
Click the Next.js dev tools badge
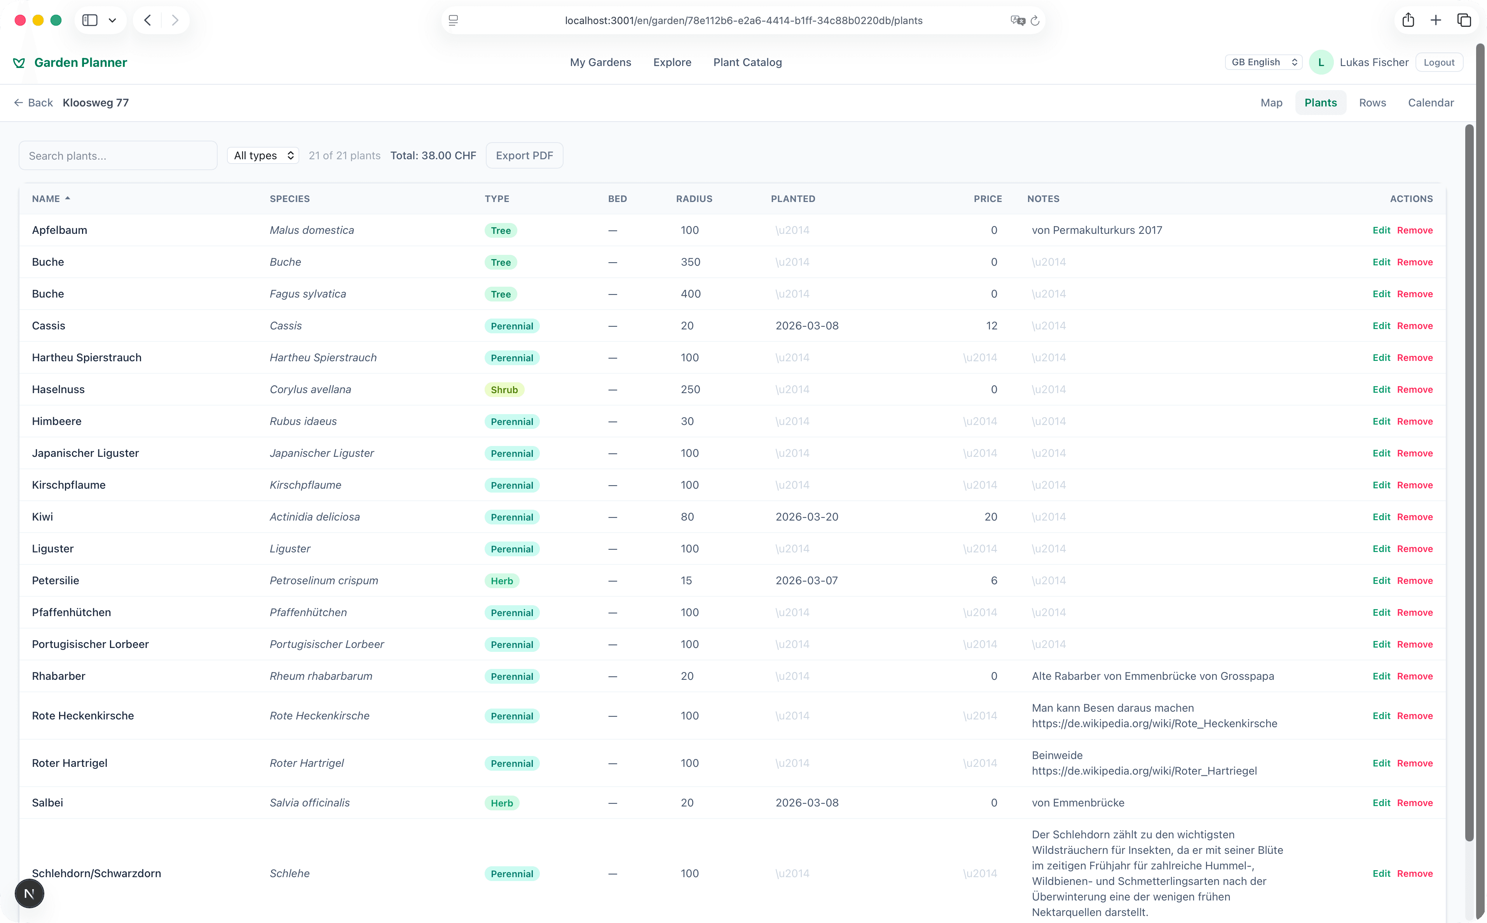29,894
